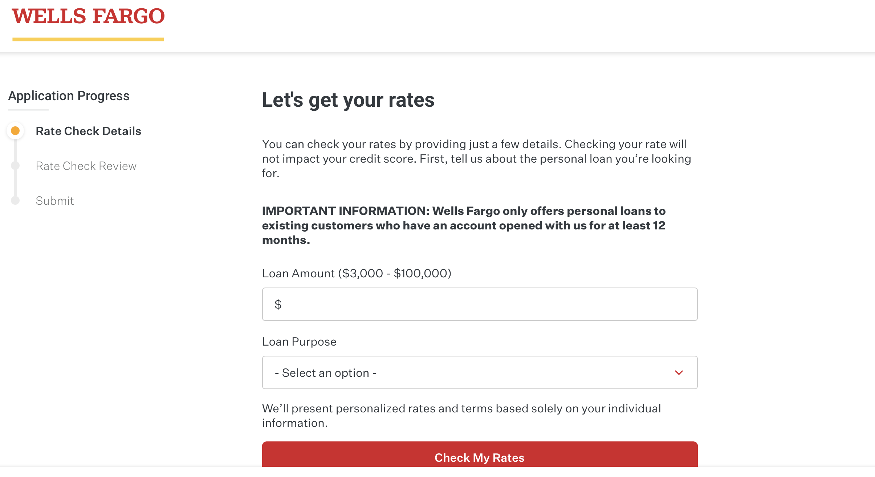Click inside the Loan Amount input field
875x477 pixels.
pyautogui.click(x=479, y=304)
